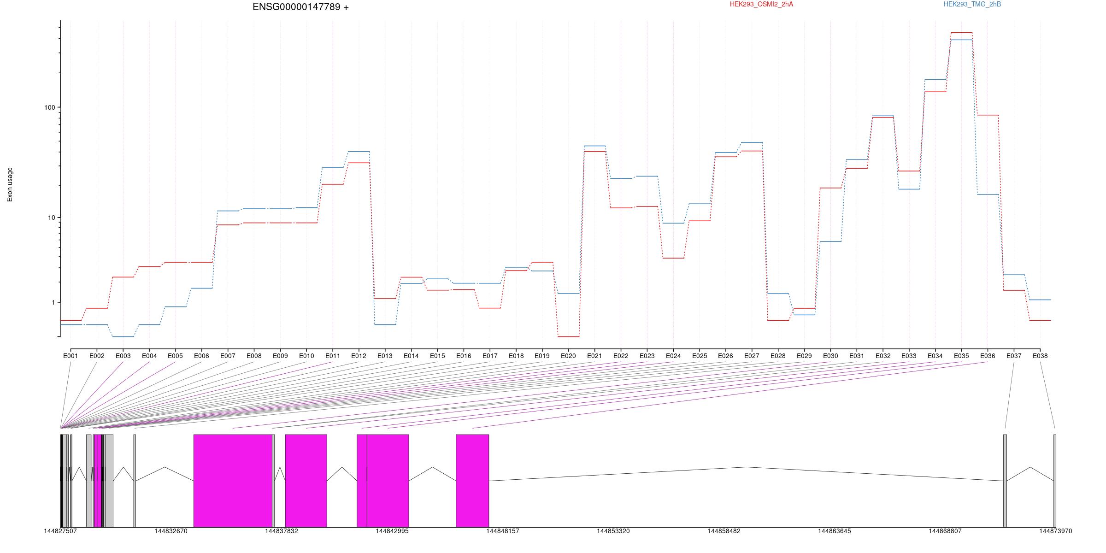The width and height of the screenshot is (1106, 553).
Task: Click the 'Exon usage' y-axis label
Action: click(x=10, y=184)
